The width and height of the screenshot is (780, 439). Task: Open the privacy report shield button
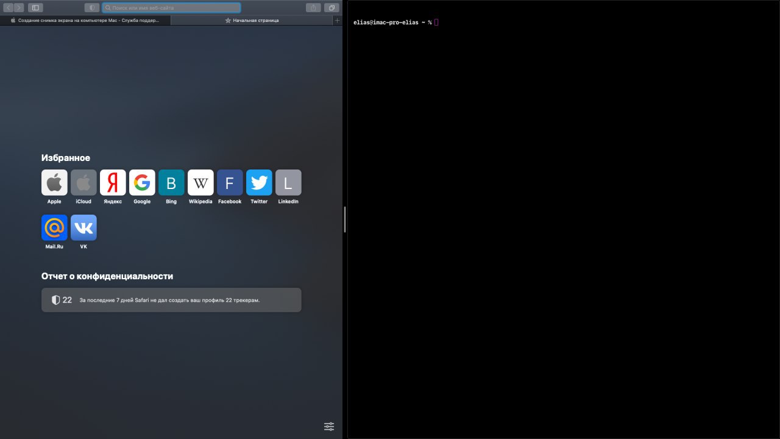[92, 8]
